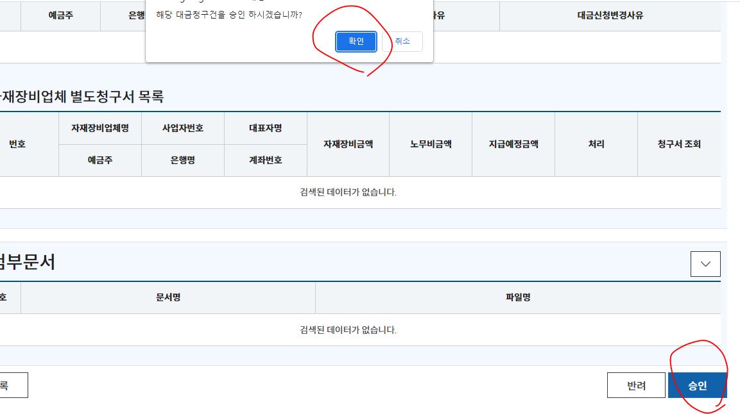Collapse the attached documents section chevron
This screenshot has height=414, width=740.
(705, 264)
